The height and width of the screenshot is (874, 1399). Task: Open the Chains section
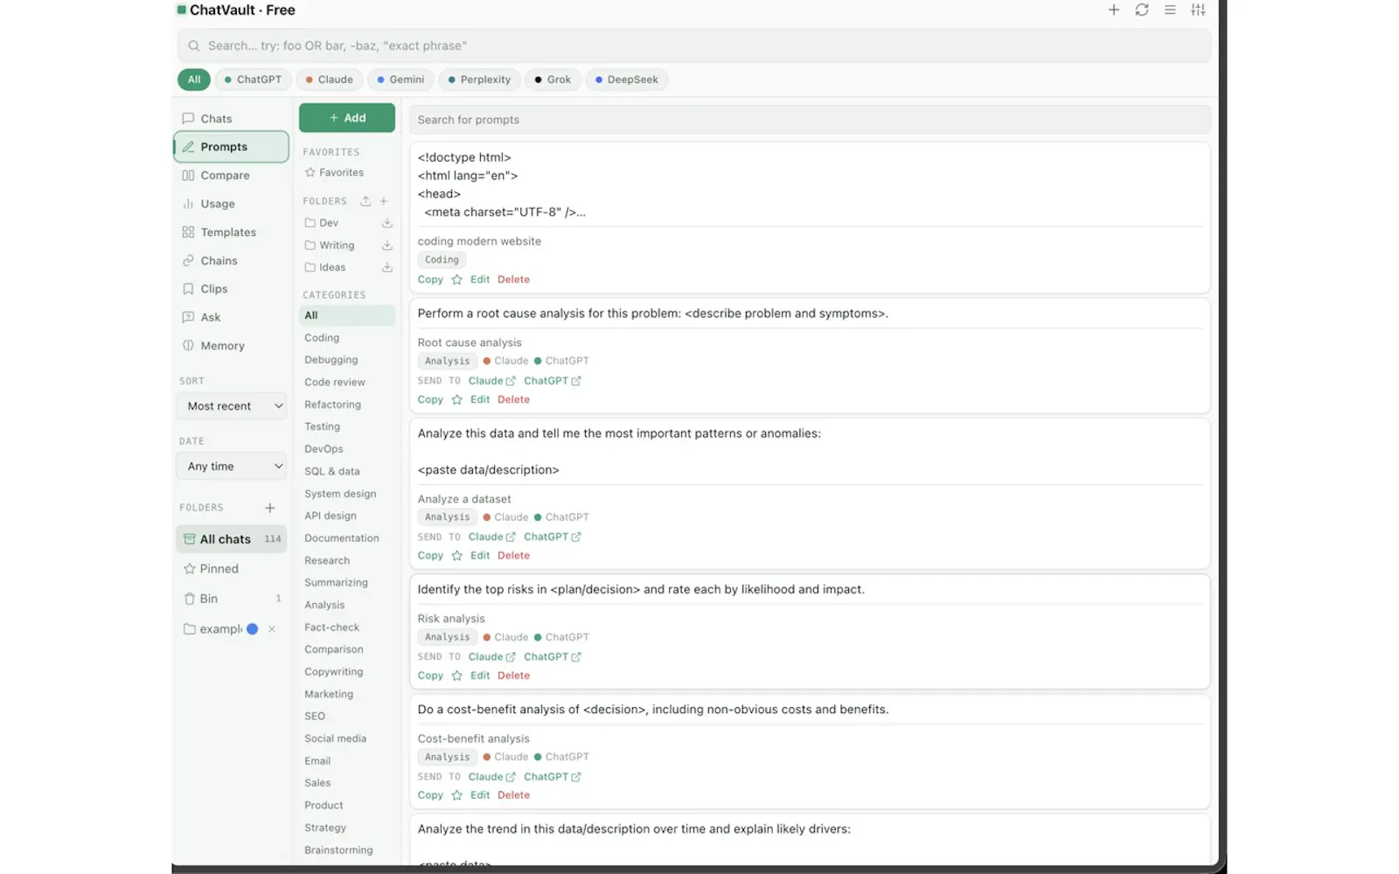point(232,260)
